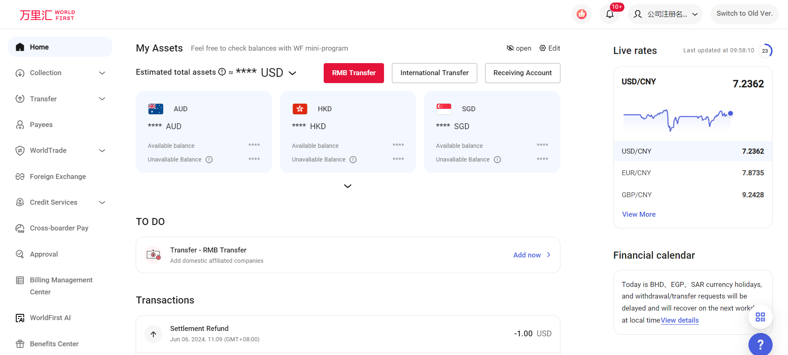Click the thumbs-up feedback icon
Screen dimensions: 788x355
pyautogui.click(x=581, y=14)
